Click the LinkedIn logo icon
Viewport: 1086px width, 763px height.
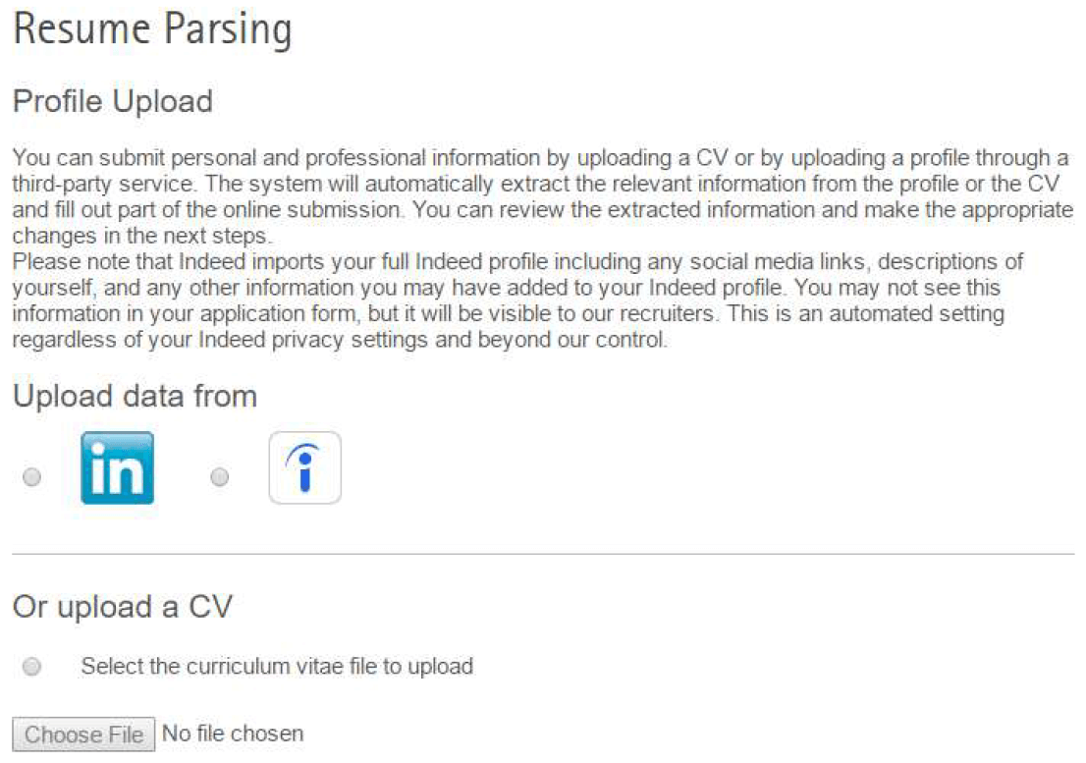click(117, 468)
